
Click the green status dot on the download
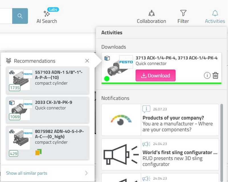point(107,79)
